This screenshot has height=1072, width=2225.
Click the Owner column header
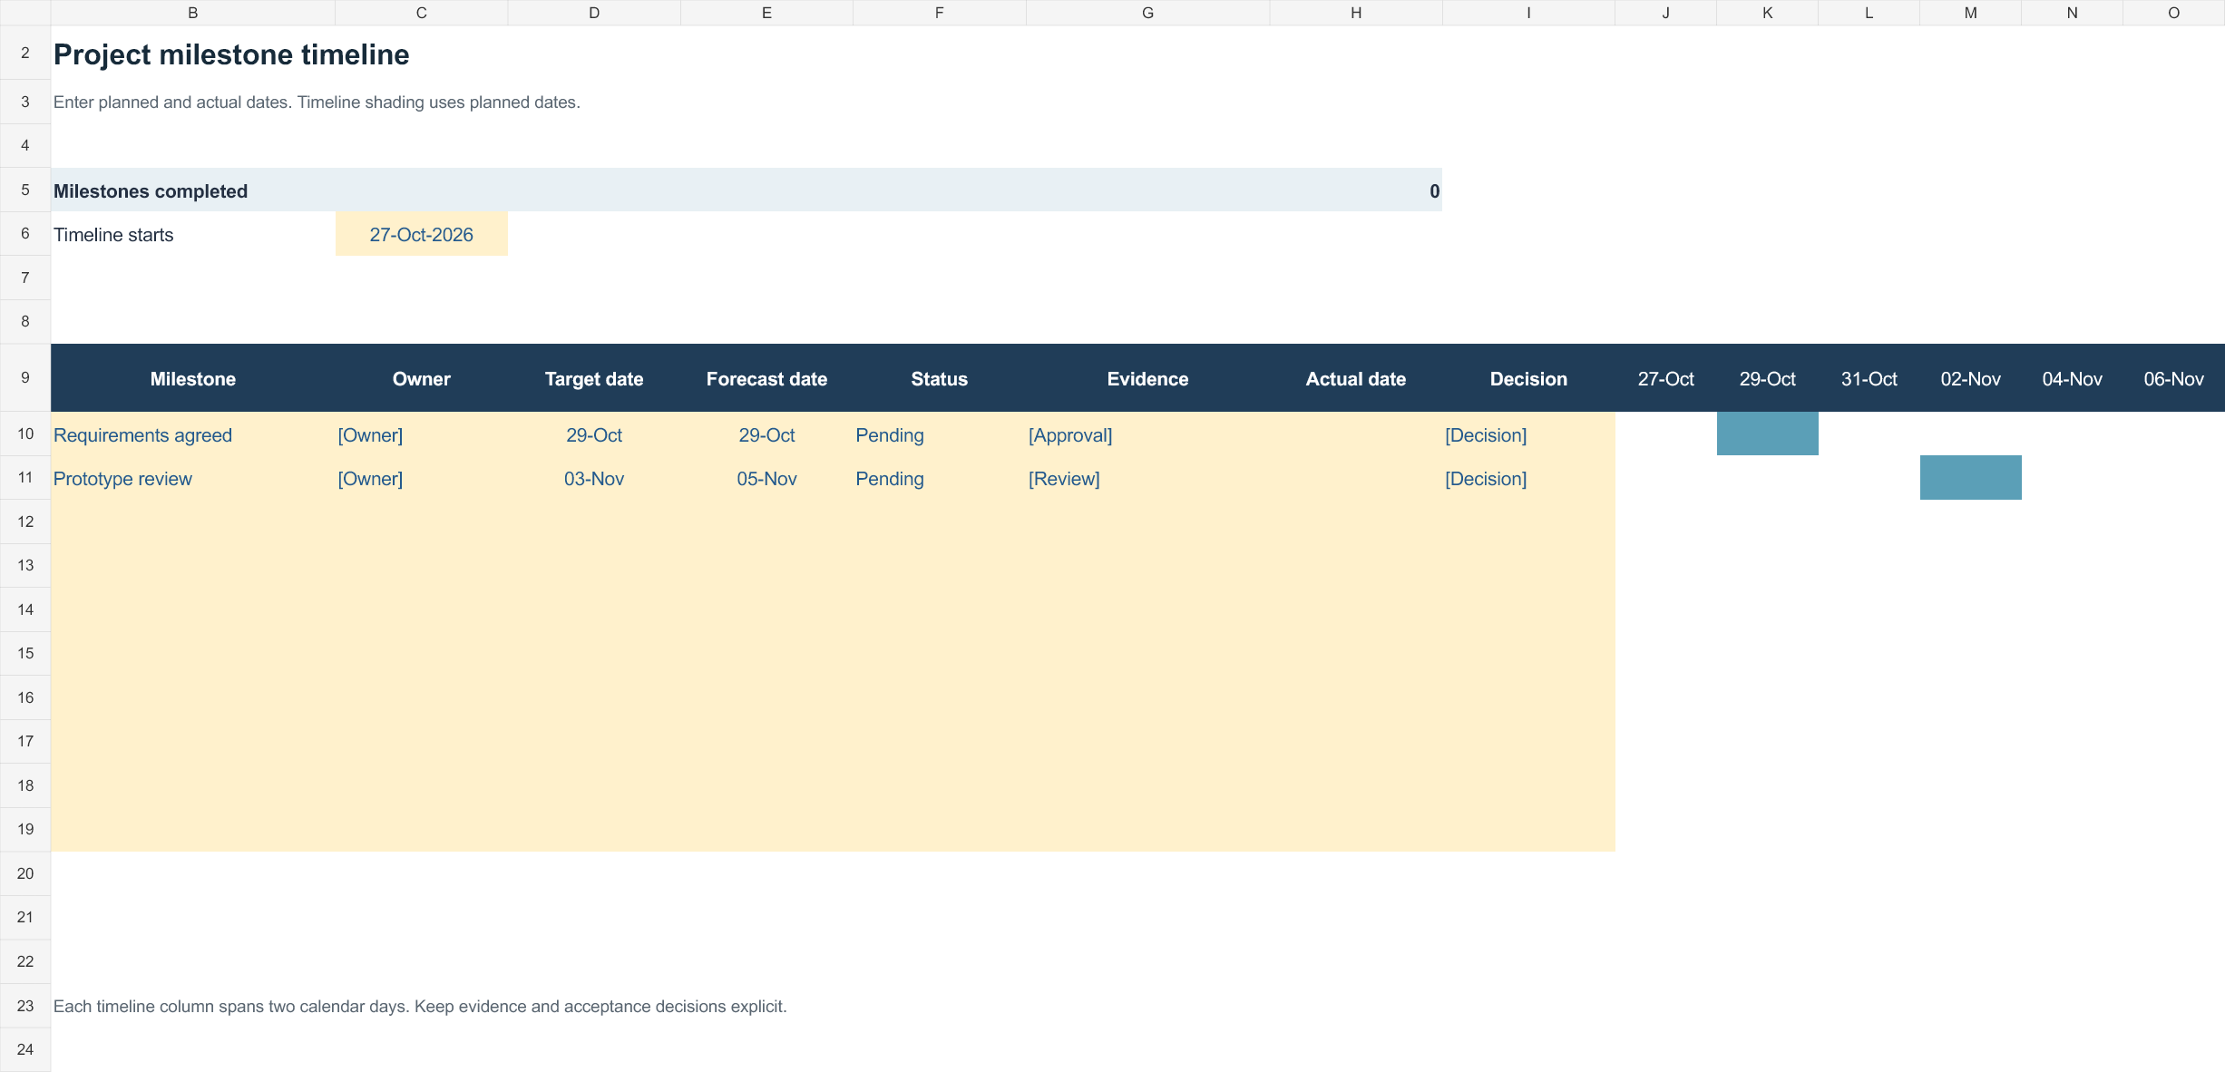[421, 378]
